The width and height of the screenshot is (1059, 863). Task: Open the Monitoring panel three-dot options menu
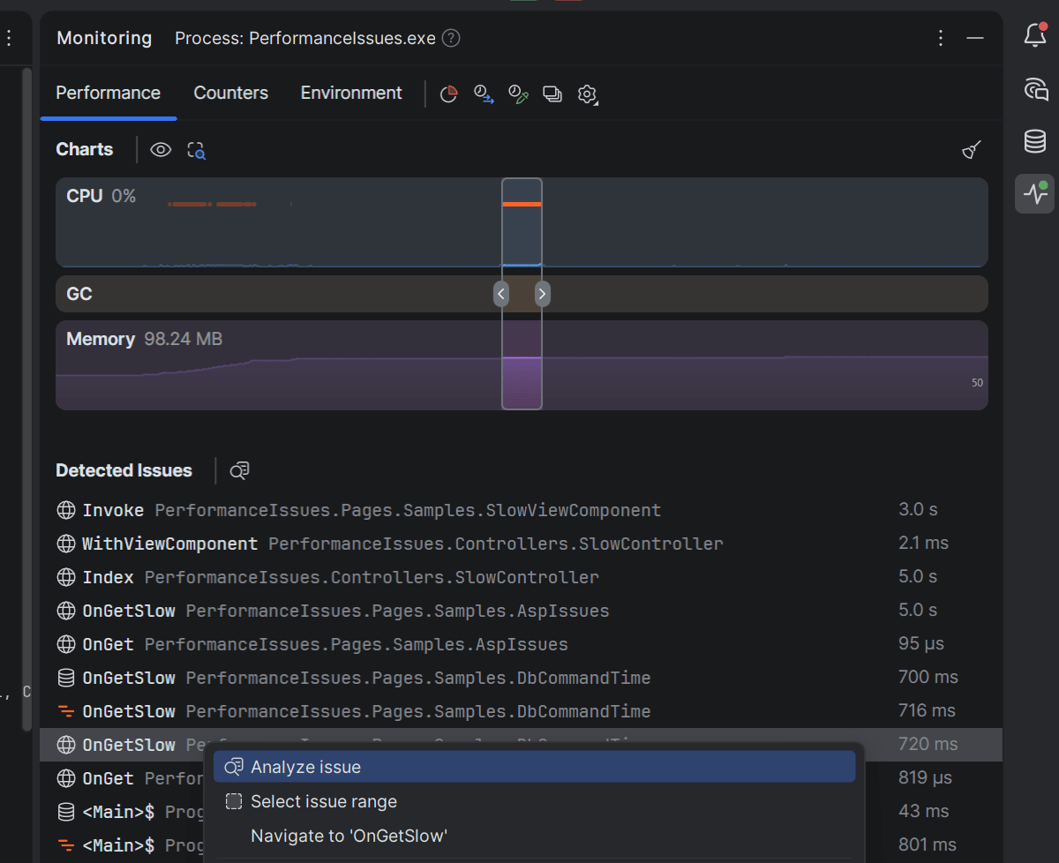click(941, 38)
